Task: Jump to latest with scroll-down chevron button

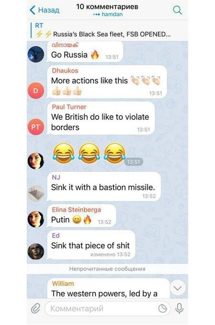Action: click(x=177, y=288)
